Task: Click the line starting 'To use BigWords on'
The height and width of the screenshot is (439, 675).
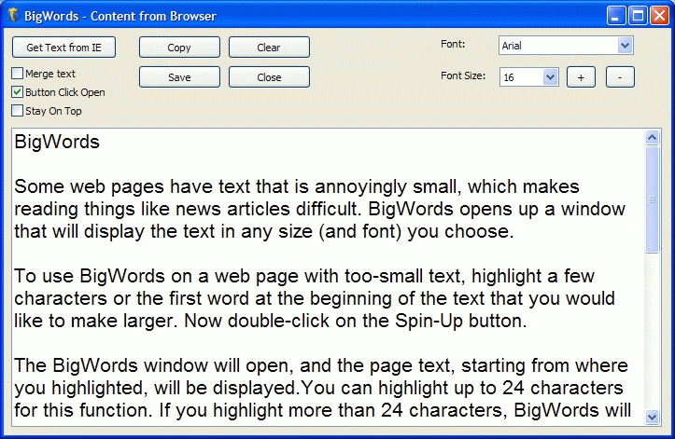Action: (x=304, y=276)
